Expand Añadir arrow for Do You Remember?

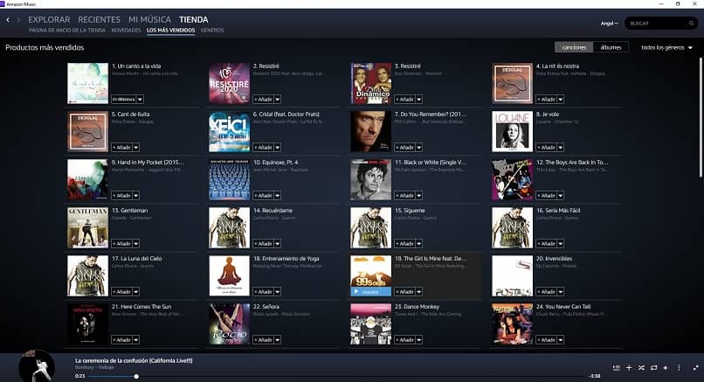[419, 147]
